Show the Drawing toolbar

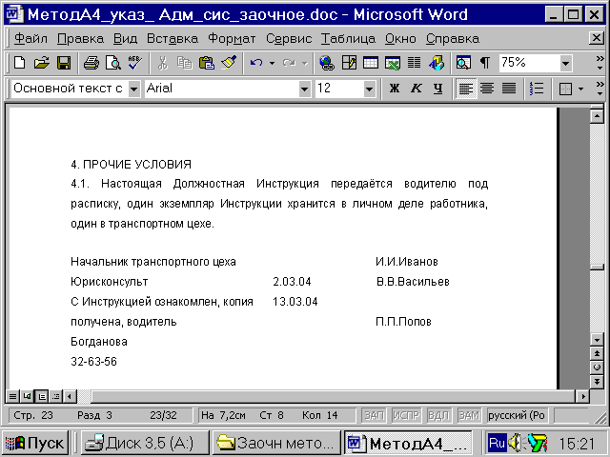(437, 63)
